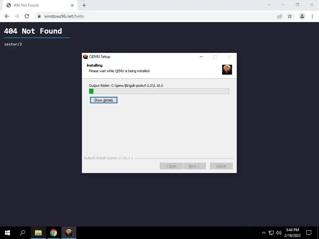The width and height of the screenshot is (319, 239).
Task: Close the QEMU Setup window
Action: (230, 57)
